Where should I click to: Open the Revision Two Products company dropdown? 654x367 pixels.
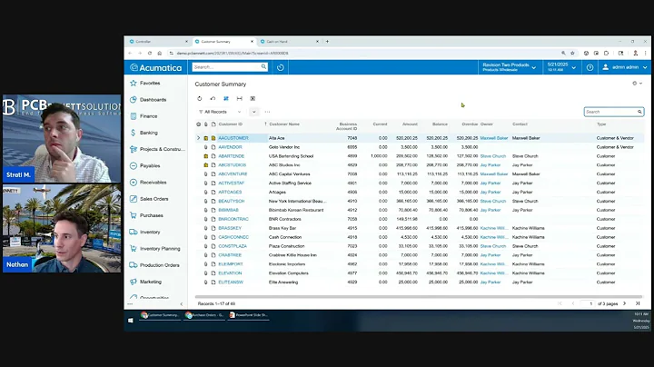click(510, 67)
